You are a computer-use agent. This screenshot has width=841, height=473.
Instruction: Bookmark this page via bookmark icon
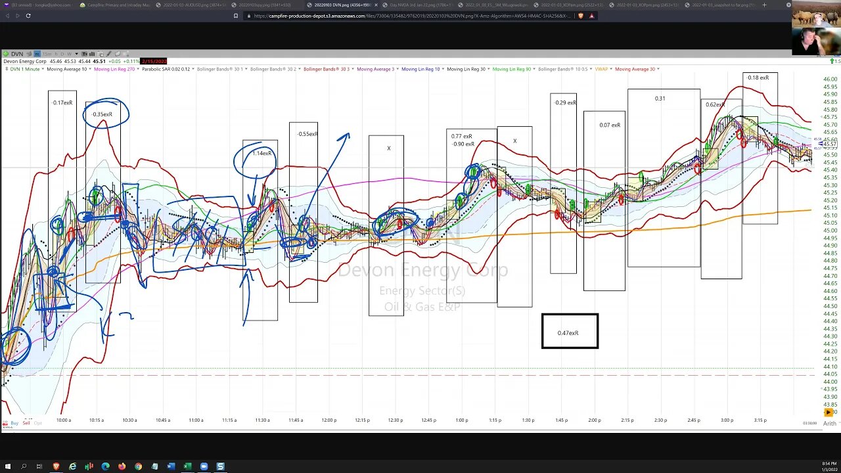pyautogui.click(x=235, y=15)
